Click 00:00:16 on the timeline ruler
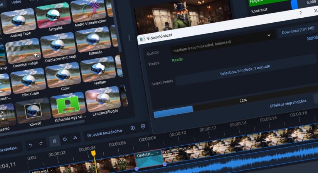The width and height of the screenshot is (318, 173). point(268,119)
